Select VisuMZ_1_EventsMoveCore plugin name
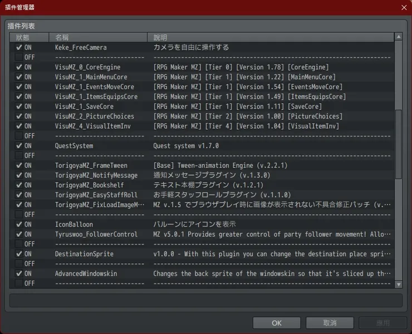 click(x=94, y=87)
